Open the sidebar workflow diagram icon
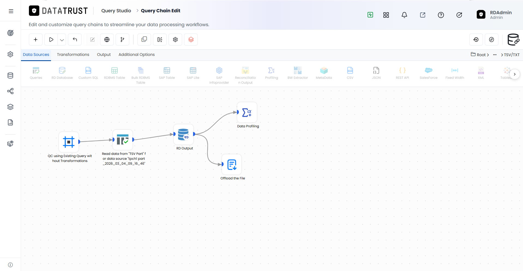The image size is (523, 271). tap(10, 91)
